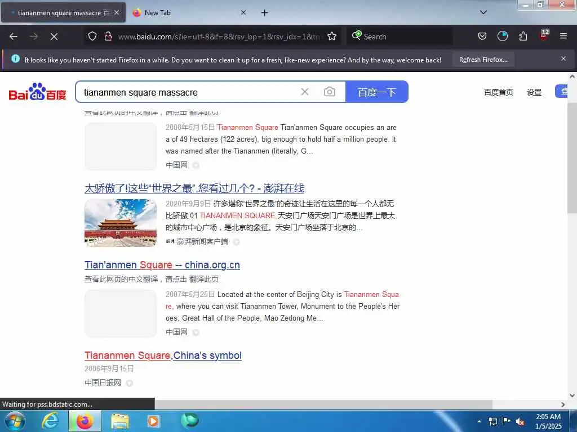This screenshot has height=432, width=577.
Task: Click Refresh Firefox button
Action: (x=483, y=60)
